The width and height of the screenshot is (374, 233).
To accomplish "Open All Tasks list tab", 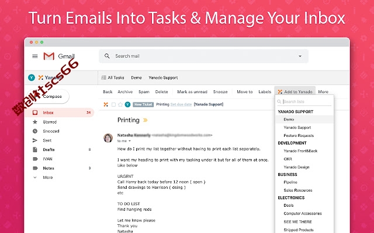I will pyautogui.click(x=113, y=77).
